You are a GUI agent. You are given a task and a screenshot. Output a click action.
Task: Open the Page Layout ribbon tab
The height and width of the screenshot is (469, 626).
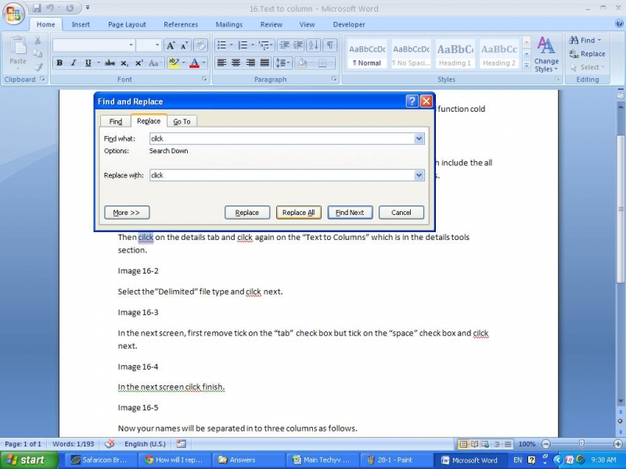[127, 24]
